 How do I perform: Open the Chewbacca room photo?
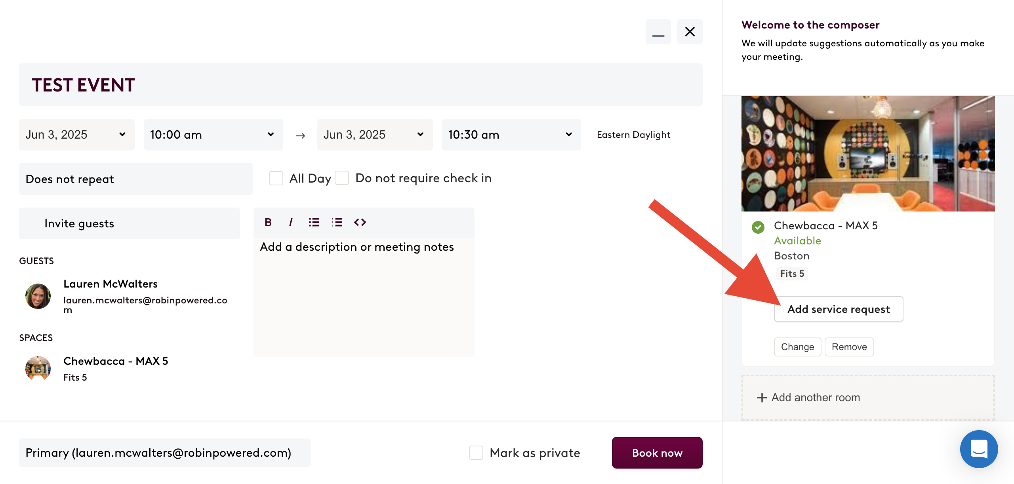tap(868, 154)
